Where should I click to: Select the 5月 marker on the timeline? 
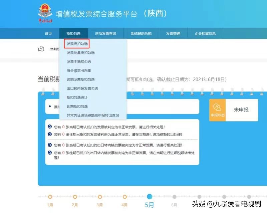point(150,197)
